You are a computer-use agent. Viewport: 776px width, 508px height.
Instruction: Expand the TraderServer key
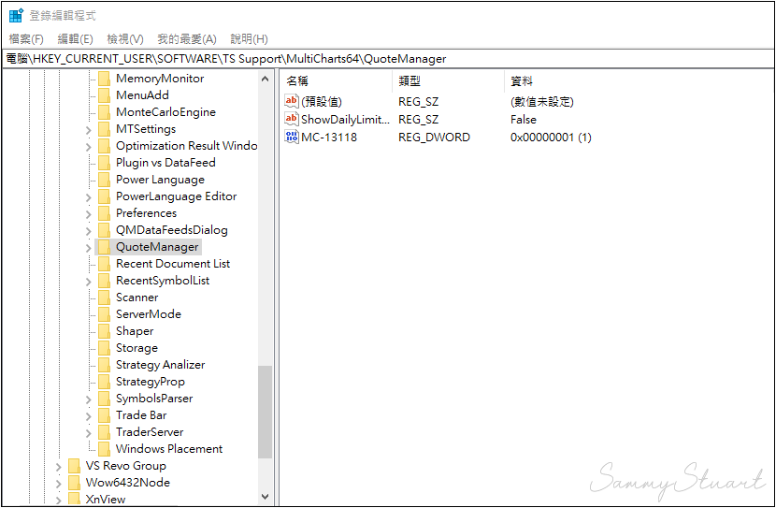[89, 433]
